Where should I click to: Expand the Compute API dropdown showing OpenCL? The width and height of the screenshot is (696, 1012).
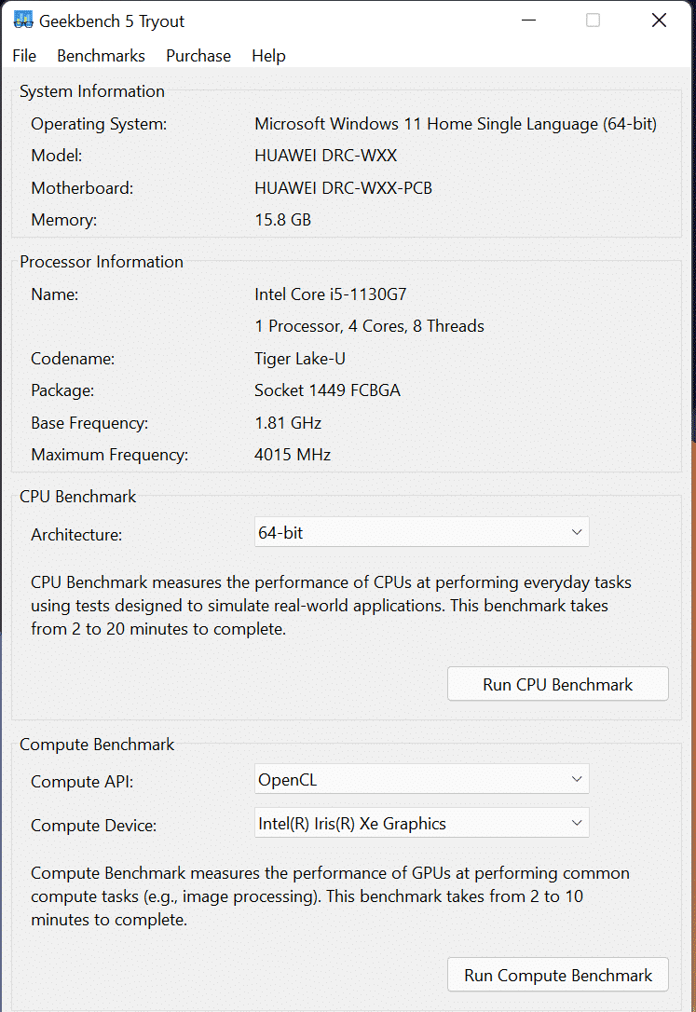coord(421,780)
